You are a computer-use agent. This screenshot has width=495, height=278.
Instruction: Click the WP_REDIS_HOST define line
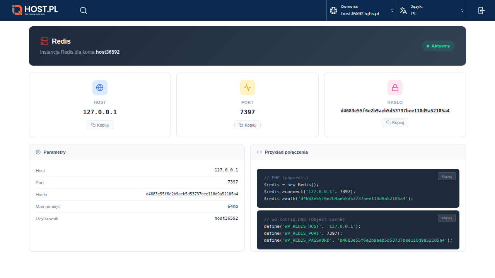point(312,226)
